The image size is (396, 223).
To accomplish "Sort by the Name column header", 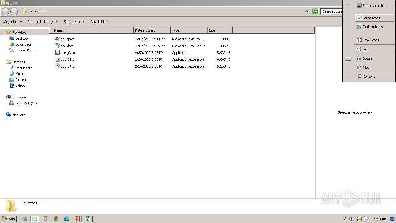I will [92, 30].
